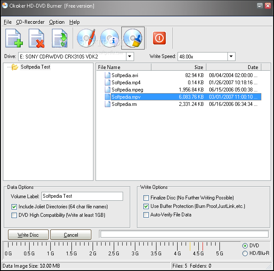The image size is (274, 271).
Task: Minimize the Okoker HD-DVD Burner window
Action: [x=260, y=6]
